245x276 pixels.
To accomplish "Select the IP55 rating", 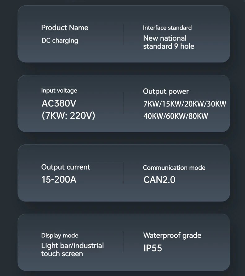I will point(153,248).
